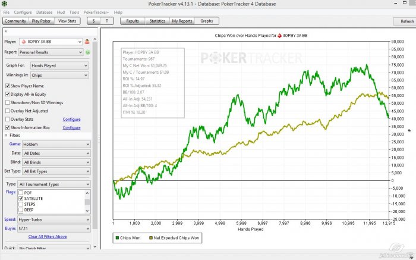Toggle Show Player Name checkbox
416x260 pixels.
pos(8,86)
